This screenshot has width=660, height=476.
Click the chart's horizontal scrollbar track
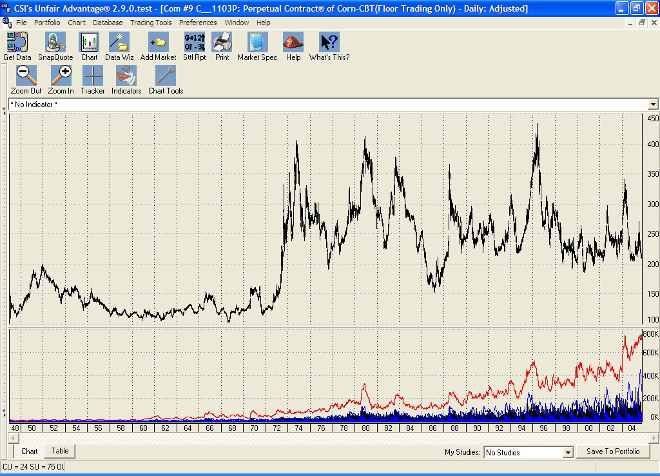coord(333,439)
